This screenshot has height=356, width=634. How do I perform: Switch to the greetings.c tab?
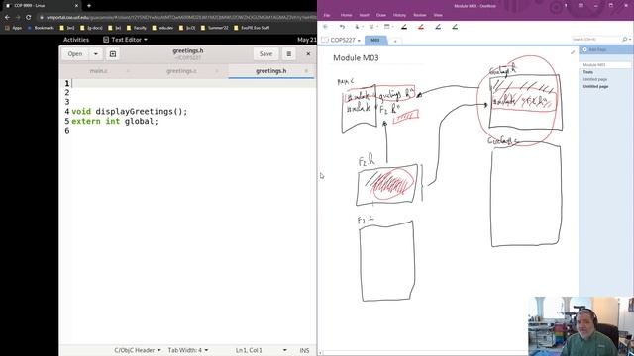[181, 71]
